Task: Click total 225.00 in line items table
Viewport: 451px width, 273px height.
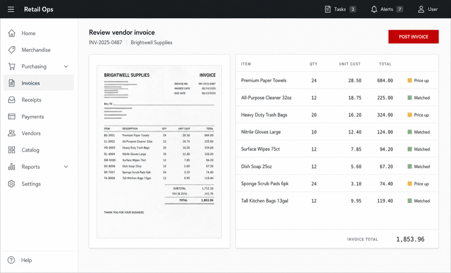Action: tap(385, 98)
